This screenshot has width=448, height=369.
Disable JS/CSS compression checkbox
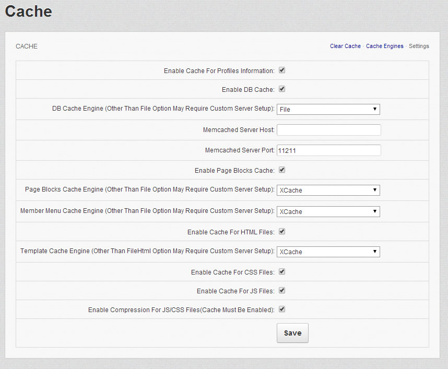282,310
